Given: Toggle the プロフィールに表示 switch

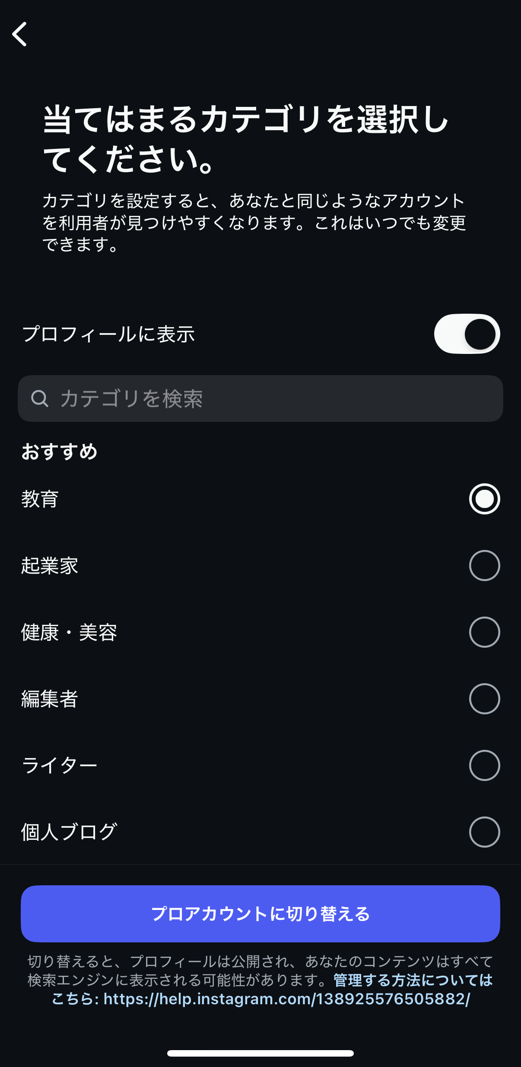Looking at the screenshot, I should (x=467, y=334).
